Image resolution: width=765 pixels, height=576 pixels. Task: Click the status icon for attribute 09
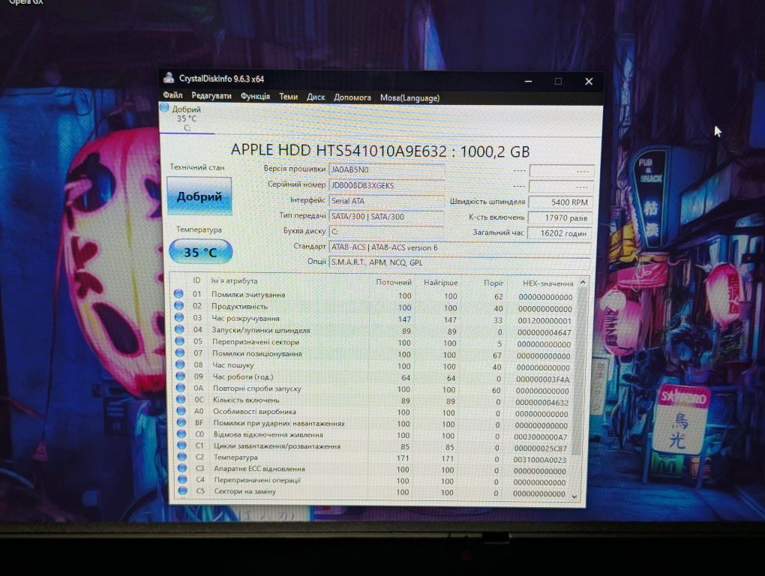[181, 376]
